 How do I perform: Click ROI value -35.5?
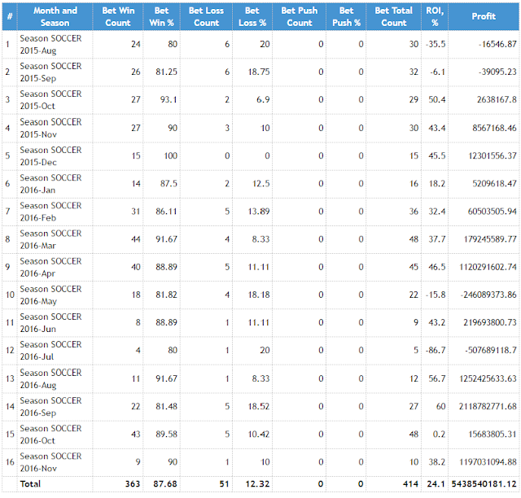[436, 45]
